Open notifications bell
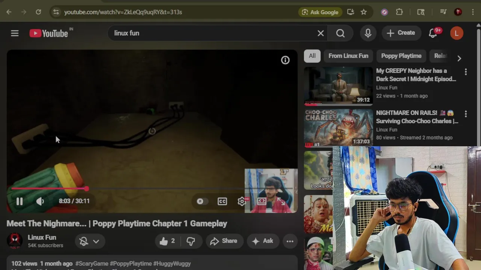Viewport: 481px width, 270px height. 433,33
